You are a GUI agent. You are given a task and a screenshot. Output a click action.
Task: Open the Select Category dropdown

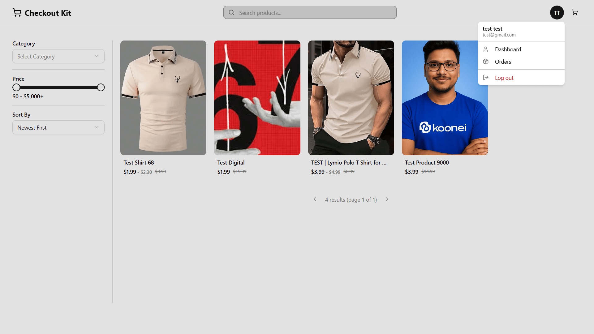[x=58, y=56]
